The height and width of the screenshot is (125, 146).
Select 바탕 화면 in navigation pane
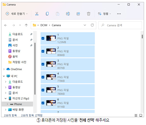pos(16,110)
